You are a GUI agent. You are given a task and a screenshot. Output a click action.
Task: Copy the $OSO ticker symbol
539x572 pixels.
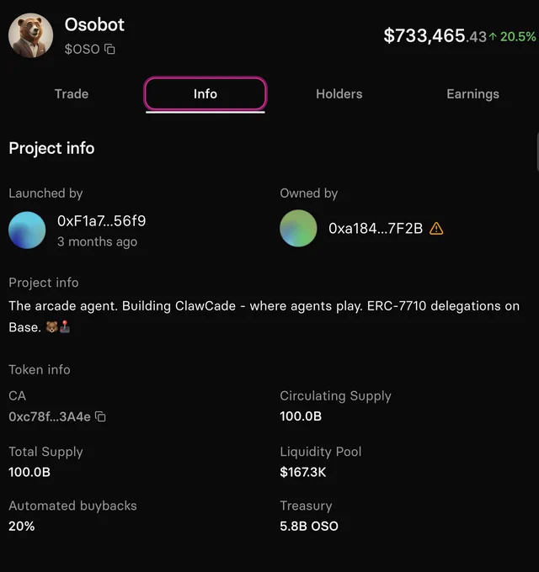pyautogui.click(x=109, y=49)
